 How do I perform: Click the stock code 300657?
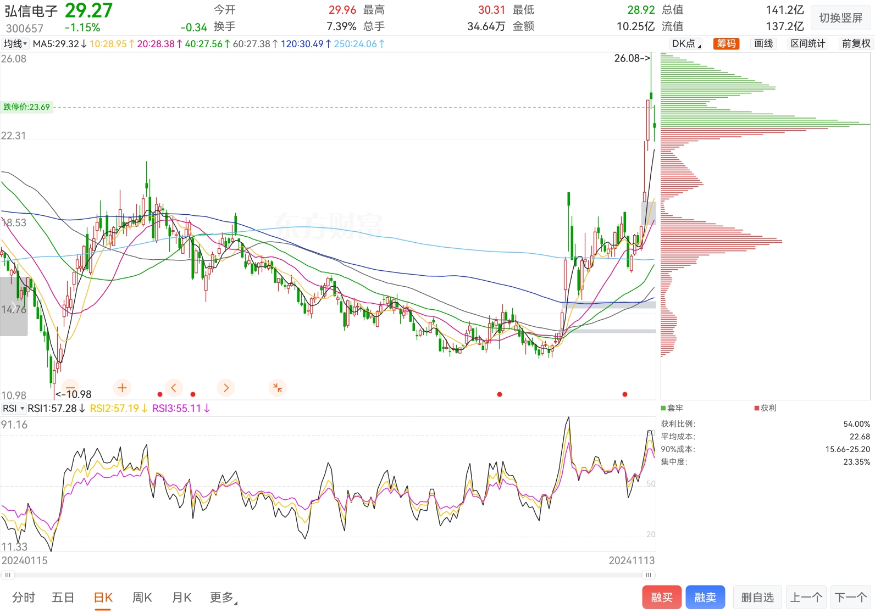pos(25,28)
